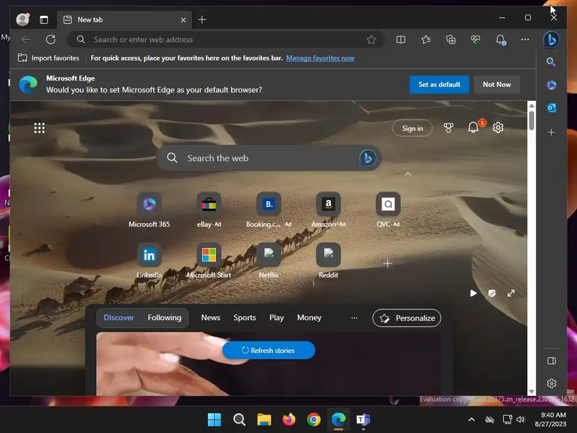Open the Collections icon
577x433 pixels.
click(451, 39)
